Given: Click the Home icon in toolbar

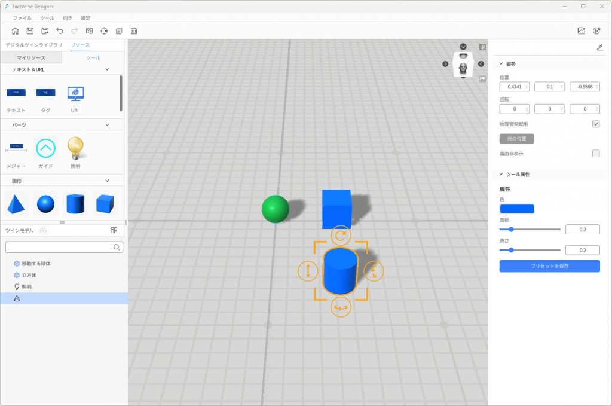Looking at the screenshot, I should tap(15, 31).
